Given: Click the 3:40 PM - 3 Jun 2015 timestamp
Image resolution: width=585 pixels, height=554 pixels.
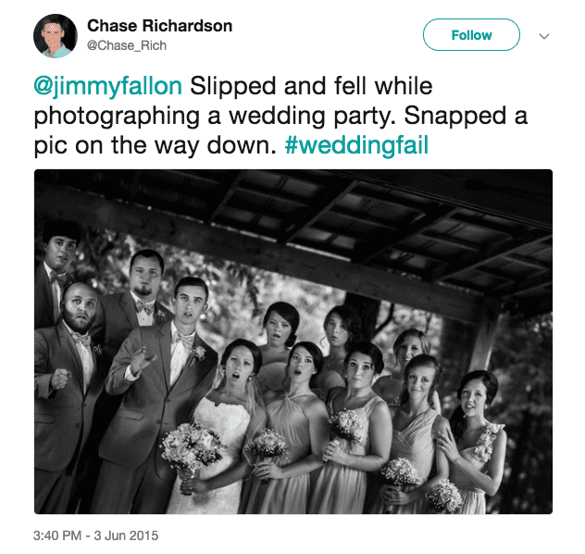Looking at the screenshot, I should coord(97,535).
